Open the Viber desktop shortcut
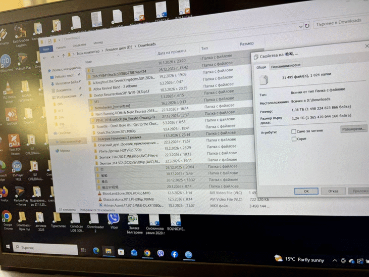The width and height of the screenshot is (369, 277). (114, 221)
